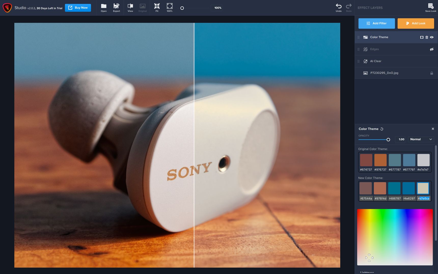The width and height of the screenshot is (438, 274).
Task: Grab the Color Theme layer drag handle
Action: tap(359, 37)
